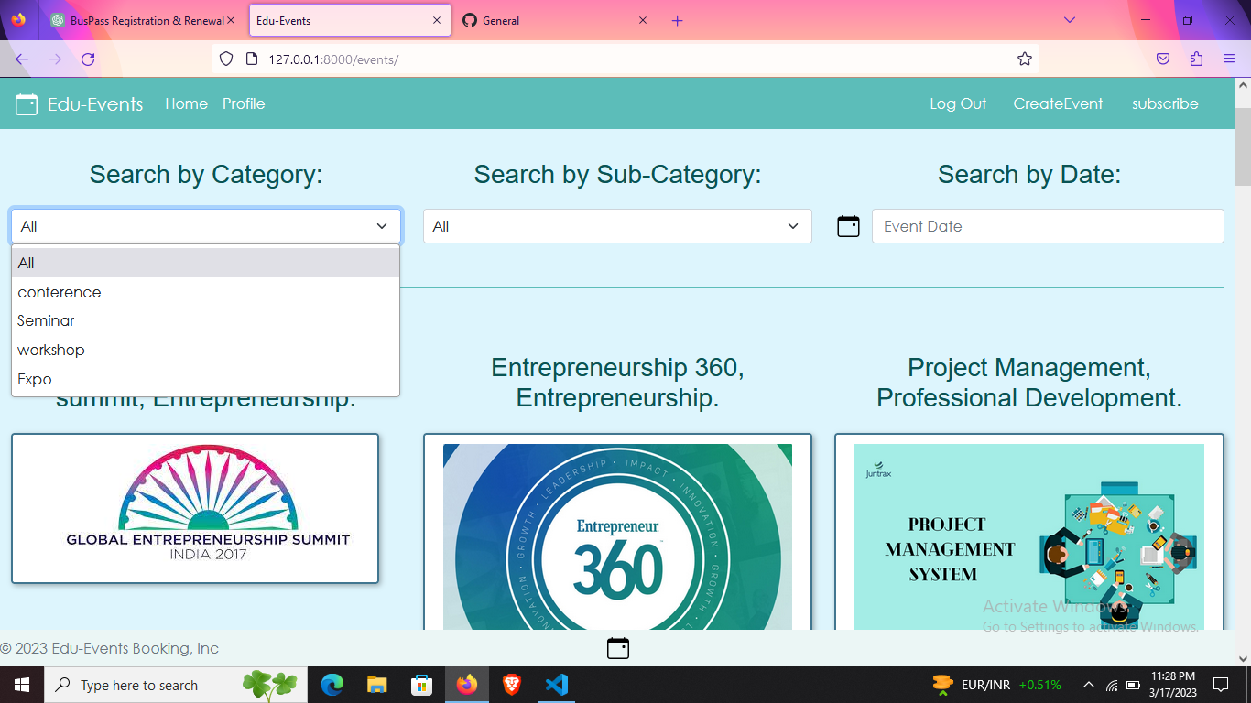1251x703 pixels.
Task: Reload the Edu-Events page
Action: coord(88,59)
